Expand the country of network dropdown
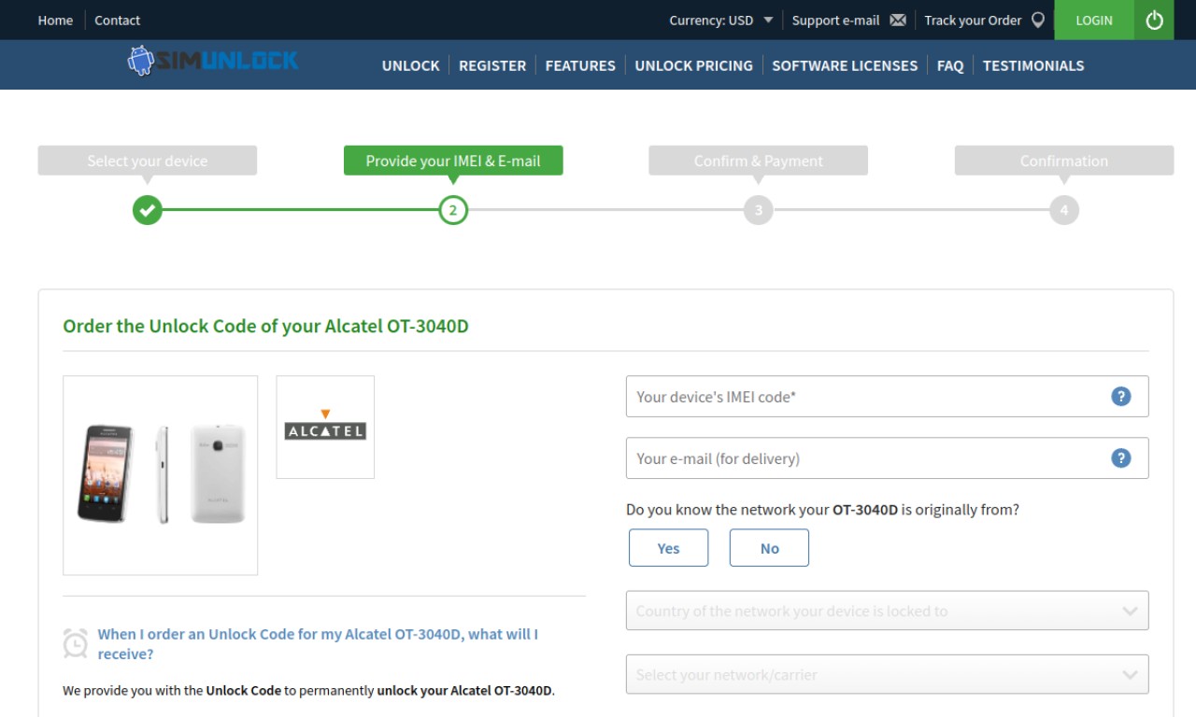The height and width of the screenshot is (717, 1196). tap(887, 611)
